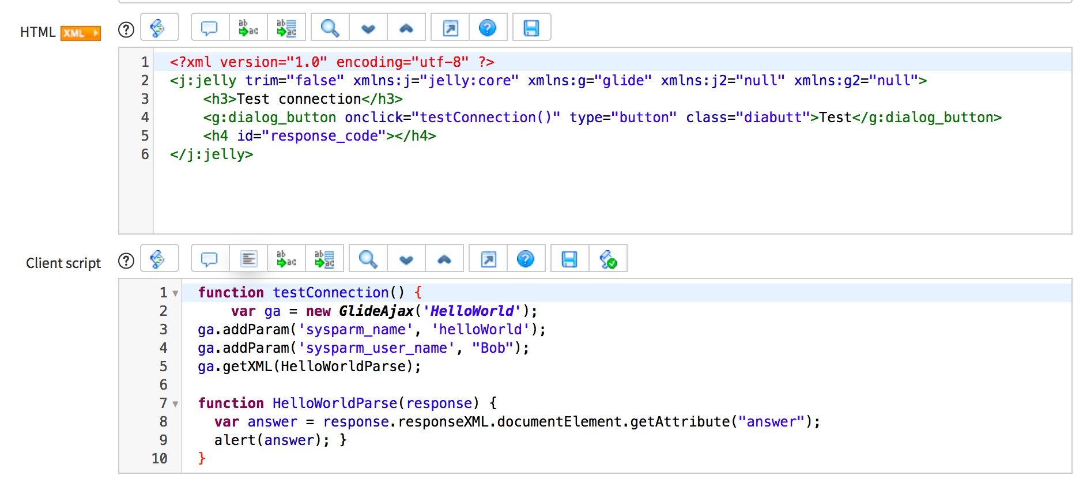Click the help circle next to HTML label
Viewport: 1087px width, 483px height.
coord(126,29)
